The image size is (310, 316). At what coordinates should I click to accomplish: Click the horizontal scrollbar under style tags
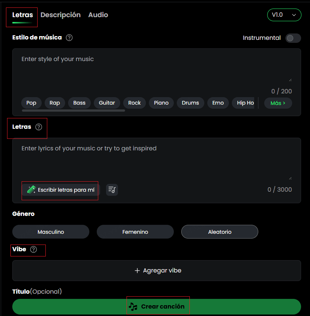pos(74,110)
